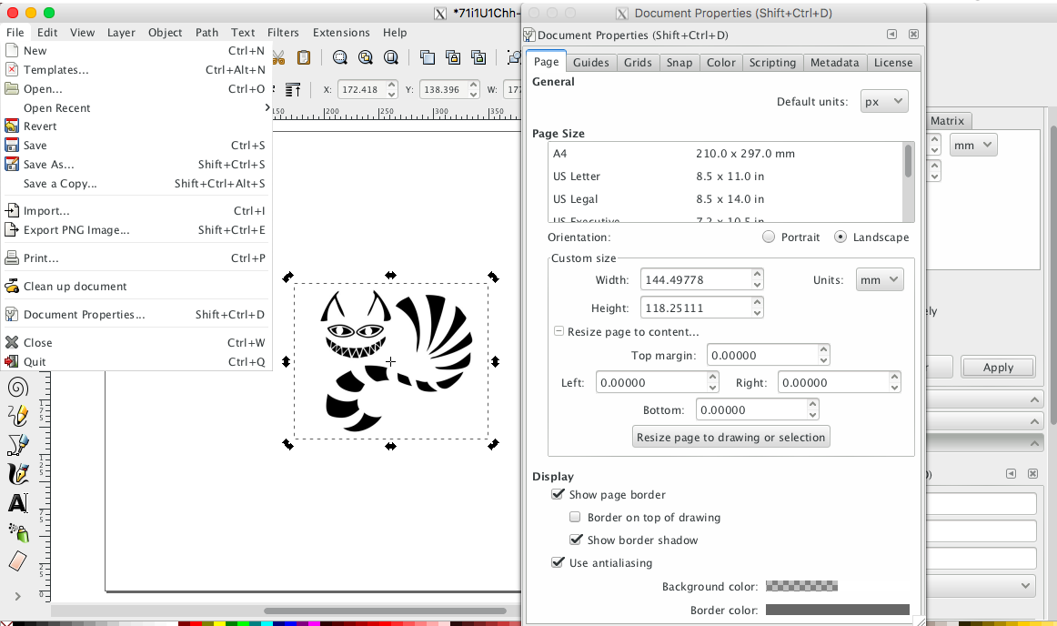This screenshot has width=1057, height=626.
Task: Choose Document Properties from File menu
Action: coord(136,314)
